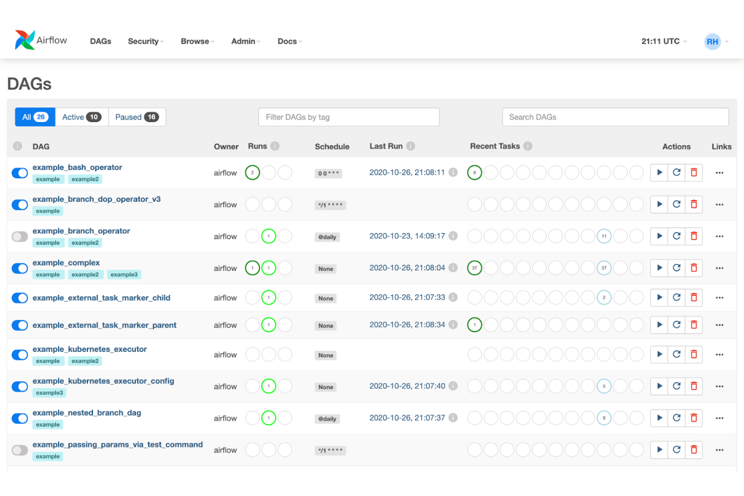Refresh the example_external_task_marker_child DAG

[677, 297]
